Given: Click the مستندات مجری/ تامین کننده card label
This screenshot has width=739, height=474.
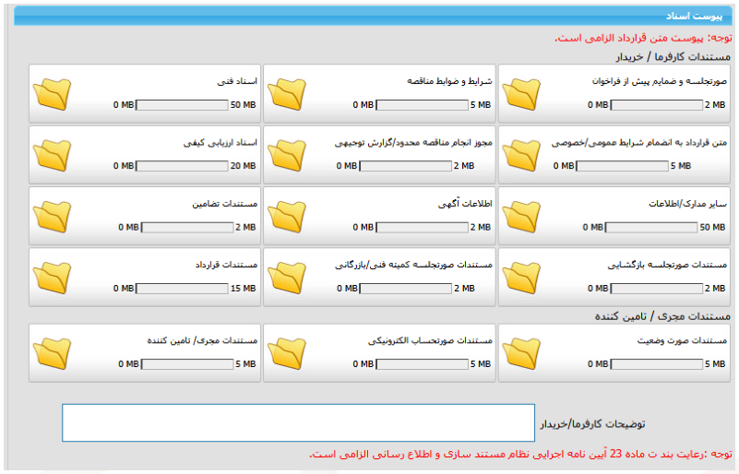Looking at the screenshot, I should 202,340.
